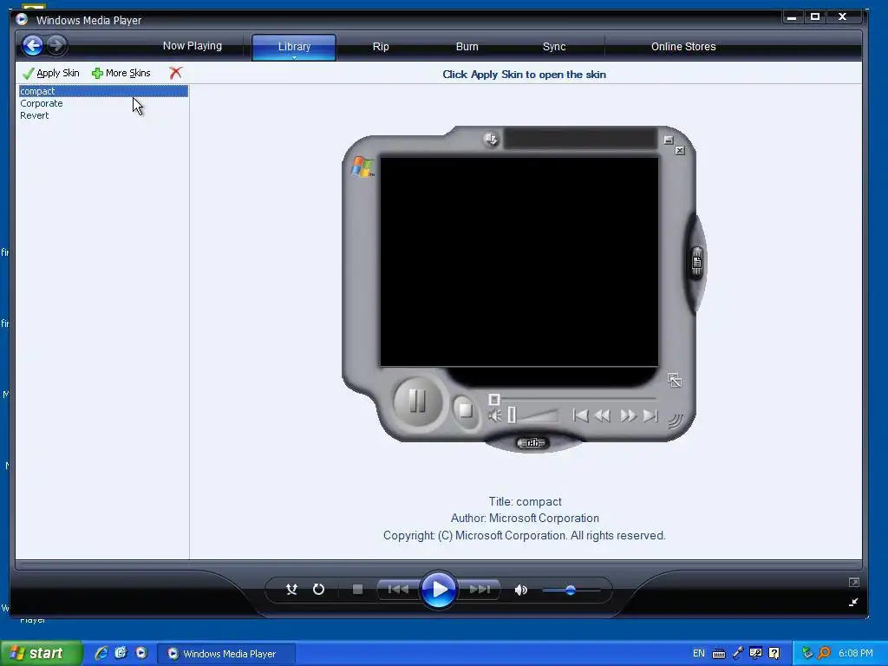
Task: Click the 6:08 PM system clock
Action: pyautogui.click(x=856, y=653)
